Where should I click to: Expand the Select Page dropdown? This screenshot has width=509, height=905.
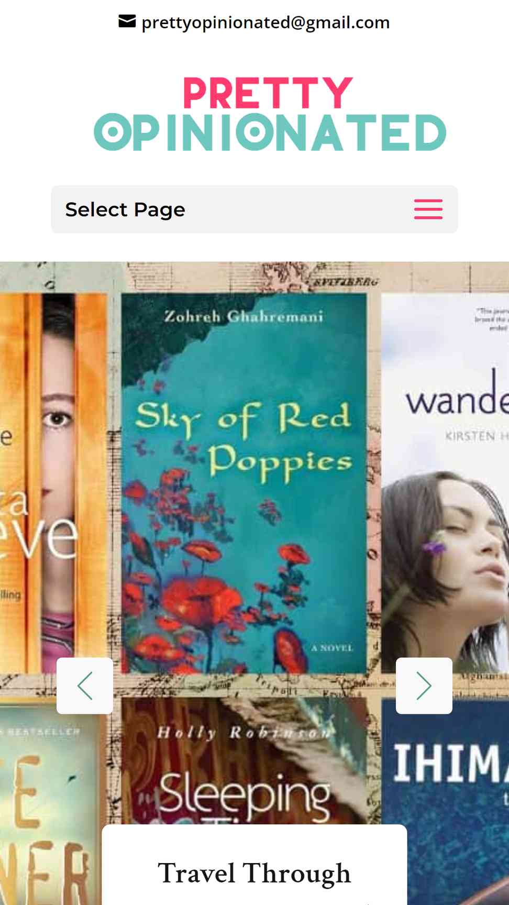coord(255,209)
